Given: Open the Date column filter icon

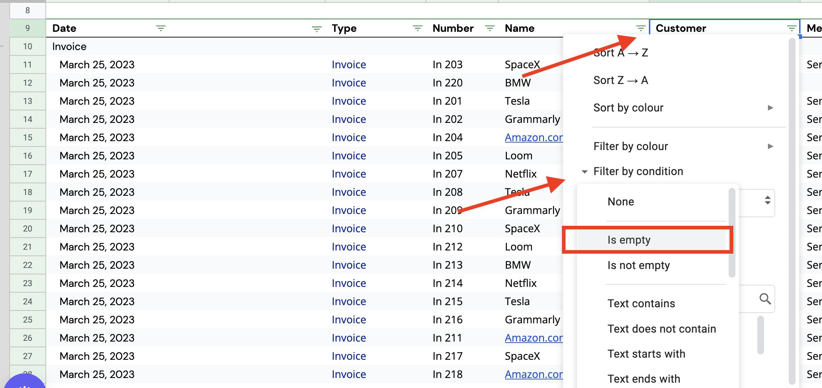Looking at the screenshot, I should 161,28.
